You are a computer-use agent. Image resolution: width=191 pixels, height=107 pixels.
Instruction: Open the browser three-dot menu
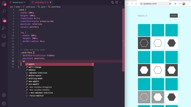[x=188, y=4]
